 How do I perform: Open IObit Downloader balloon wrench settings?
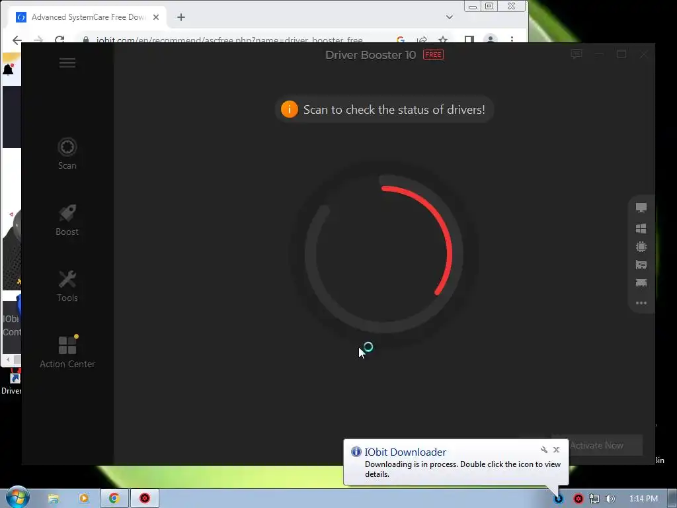pyautogui.click(x=543, y=450)
